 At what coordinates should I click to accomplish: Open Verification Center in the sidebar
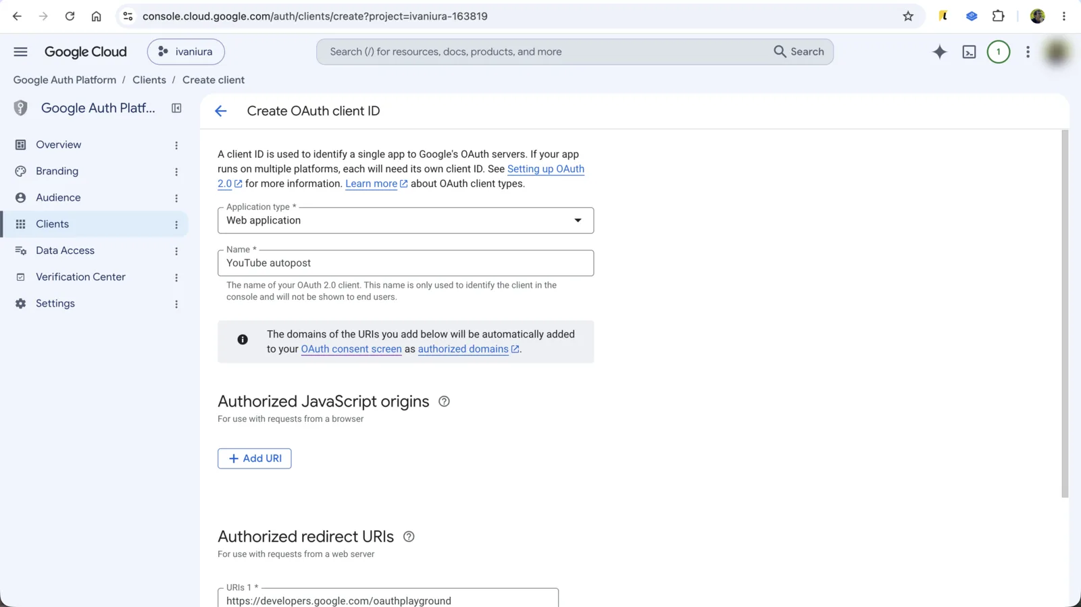point(80,277)
